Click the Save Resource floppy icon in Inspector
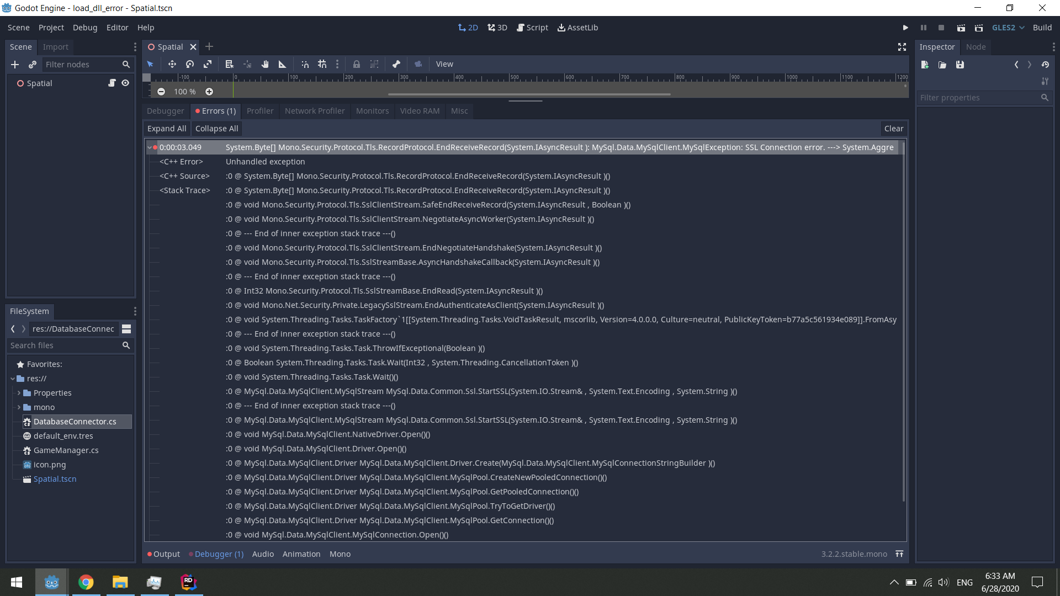The image size is (1060, 596). point(960,65)
